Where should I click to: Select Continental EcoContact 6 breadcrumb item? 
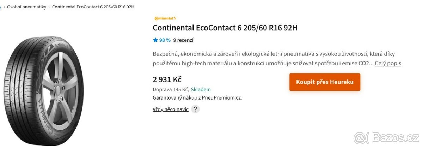coord(93,7)
